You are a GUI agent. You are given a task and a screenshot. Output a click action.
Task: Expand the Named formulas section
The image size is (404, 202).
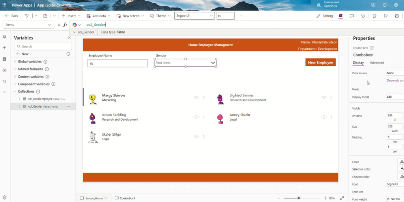(x=15, y=69)
